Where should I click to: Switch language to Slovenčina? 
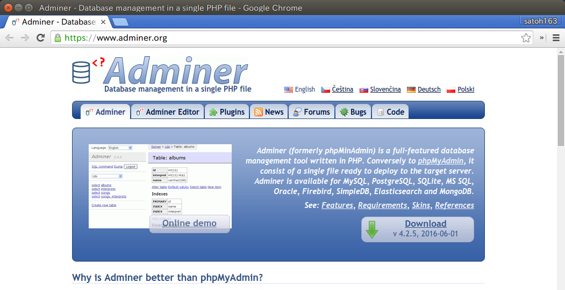tap(385, 90)
